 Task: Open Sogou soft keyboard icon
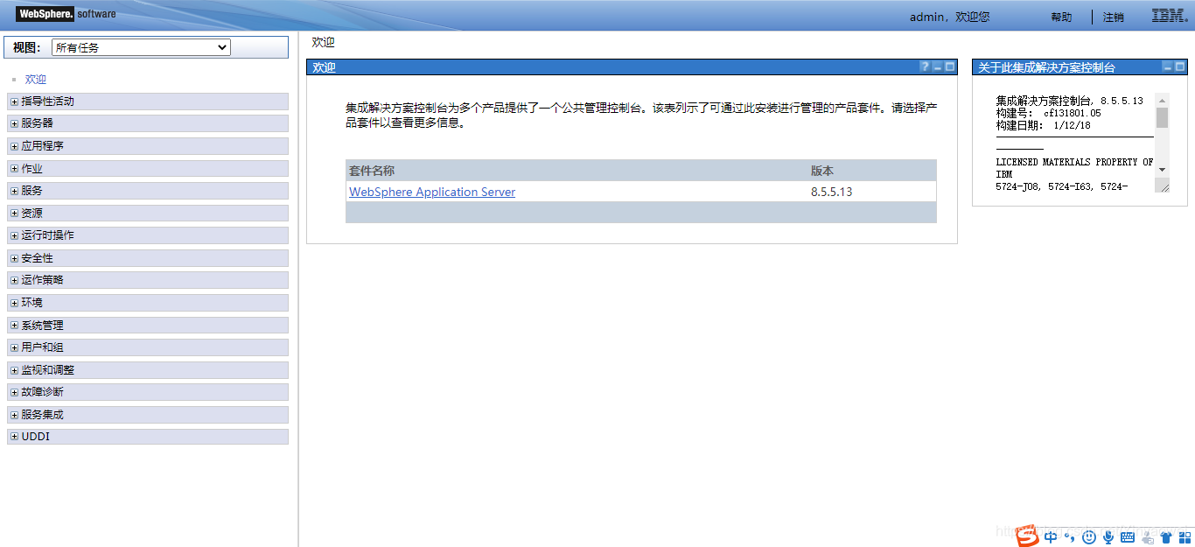(1128, 537)
